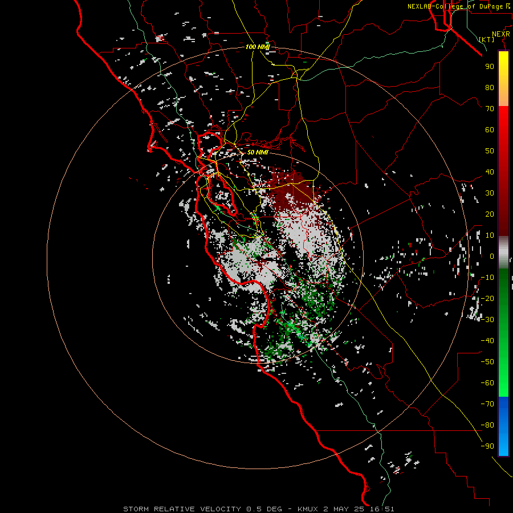Screen dimensions: 513x513
Task: Click the 60 value on the velocity scale
Action: pos(490,130)
